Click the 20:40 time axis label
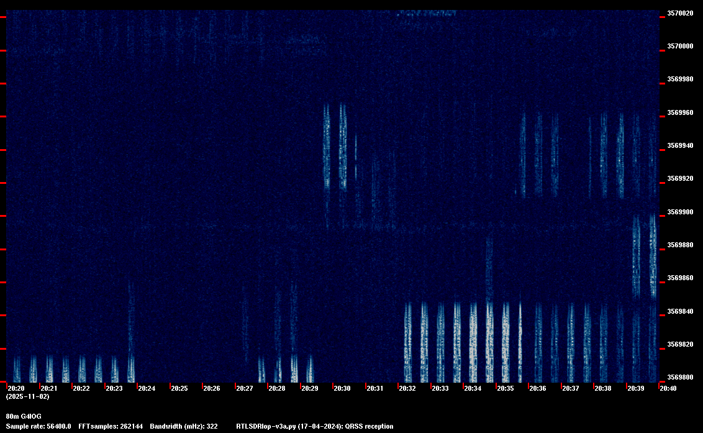The image size is (703, 433). 668,388
